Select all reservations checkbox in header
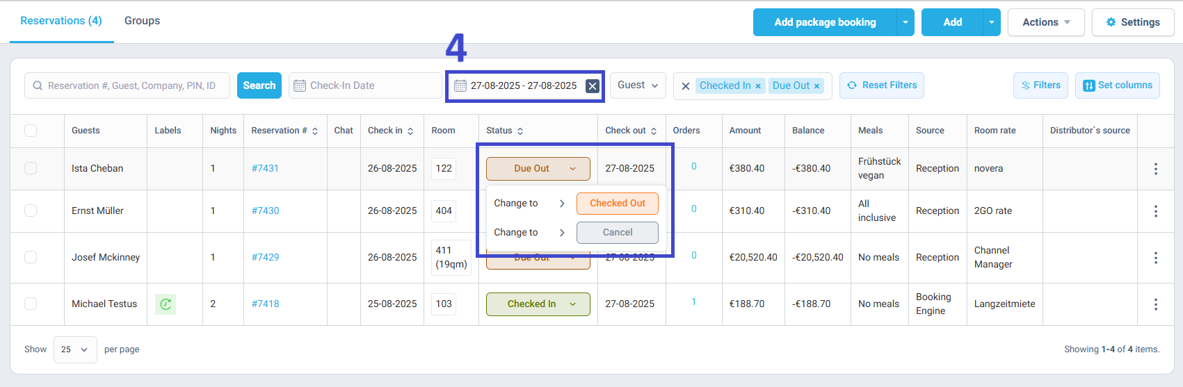The width and height of the screenshot is (1183, 387). [31, 131]
